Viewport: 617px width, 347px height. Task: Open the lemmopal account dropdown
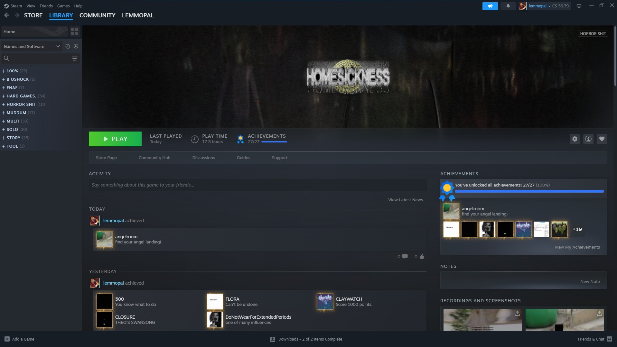[x=539, y=6]
